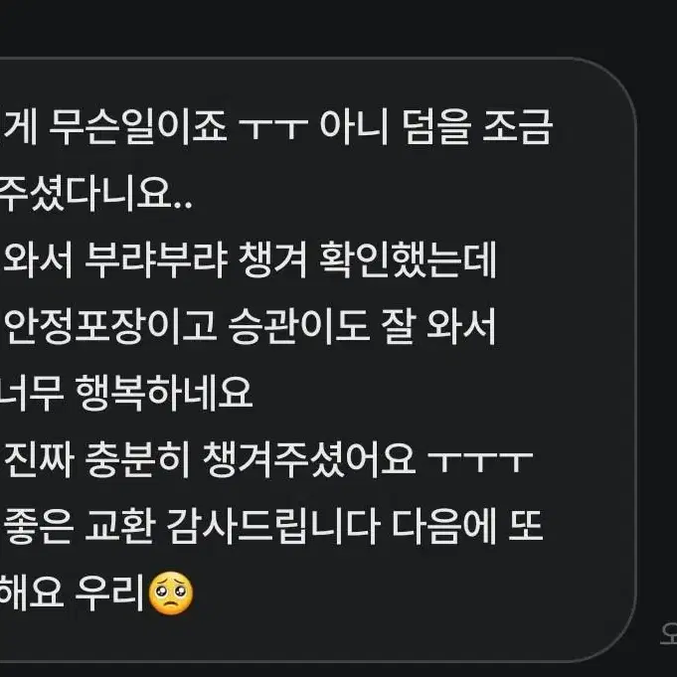Click the text 너무 행복하네요

click(x=125, y=393)
